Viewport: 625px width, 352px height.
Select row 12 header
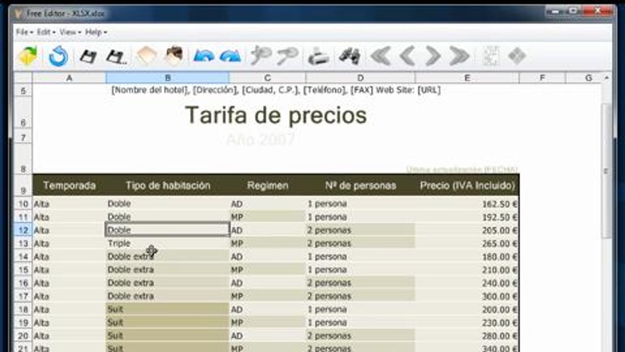(x=23, y=230)
